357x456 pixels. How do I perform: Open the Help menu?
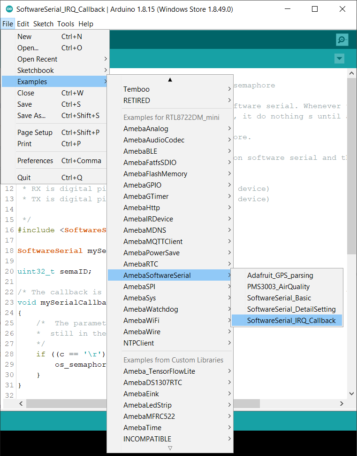86,24
